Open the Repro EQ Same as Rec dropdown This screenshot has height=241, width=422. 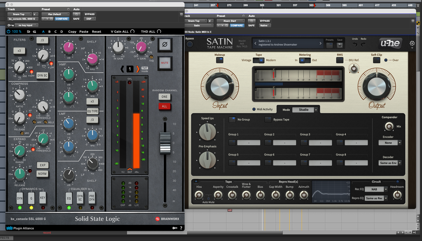pos(376,198)
